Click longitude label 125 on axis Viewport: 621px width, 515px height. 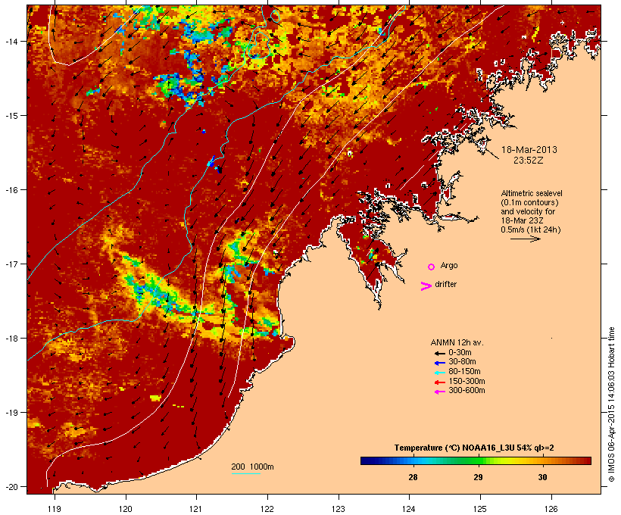pyautogui.click(x=480, y=509)
